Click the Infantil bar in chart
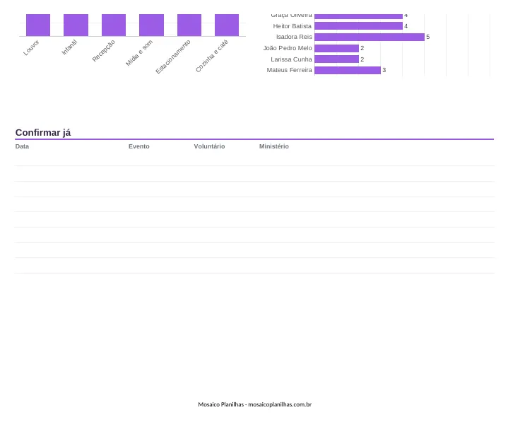508x422 pixels. click(x=76, y=25)
